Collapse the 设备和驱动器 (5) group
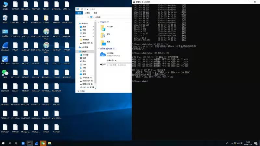This screenshot has height=146, width=260. click(99, 48)
